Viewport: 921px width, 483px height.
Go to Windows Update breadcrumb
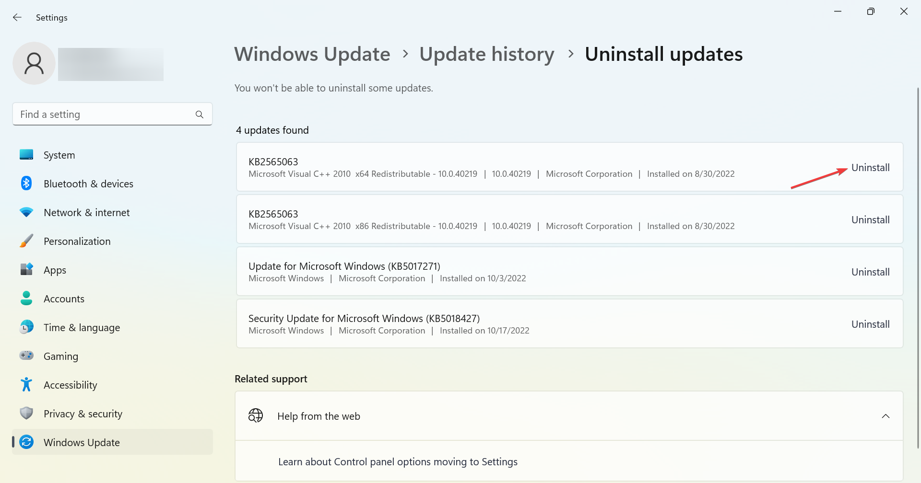pos(312,54)
